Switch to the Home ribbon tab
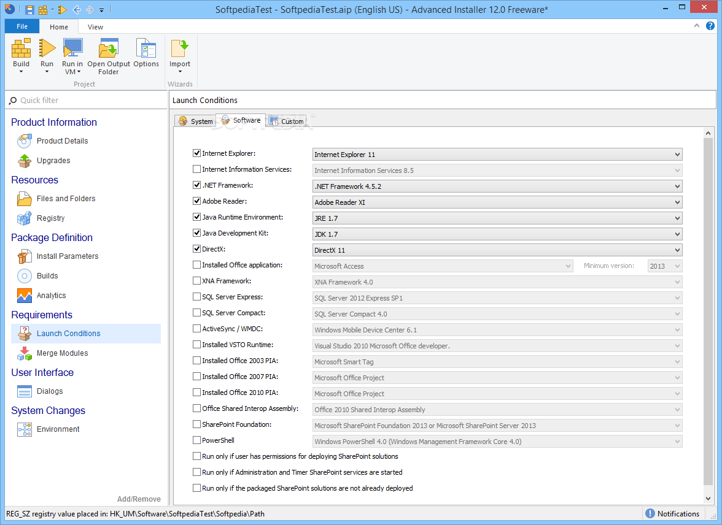The width and height of the screenshot is (722, 525). pos(59,27)
